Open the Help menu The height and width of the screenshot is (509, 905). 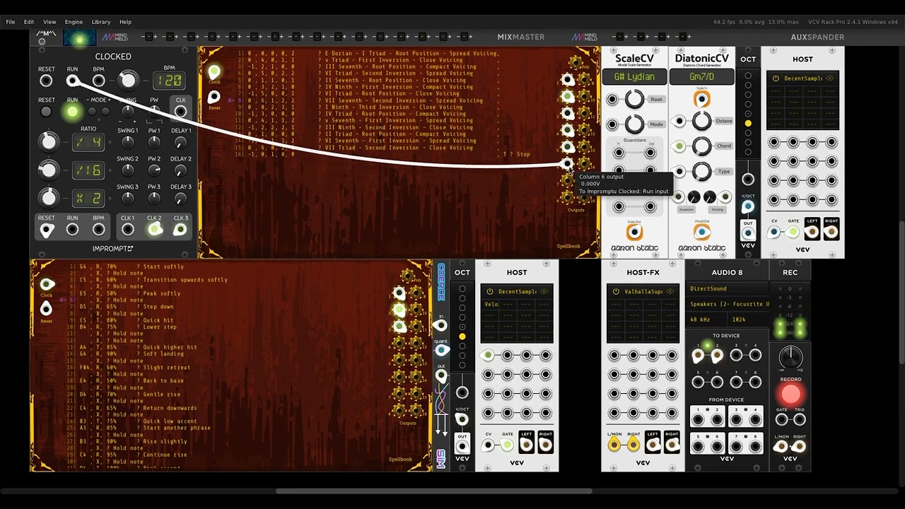click(x=125, y=22)
